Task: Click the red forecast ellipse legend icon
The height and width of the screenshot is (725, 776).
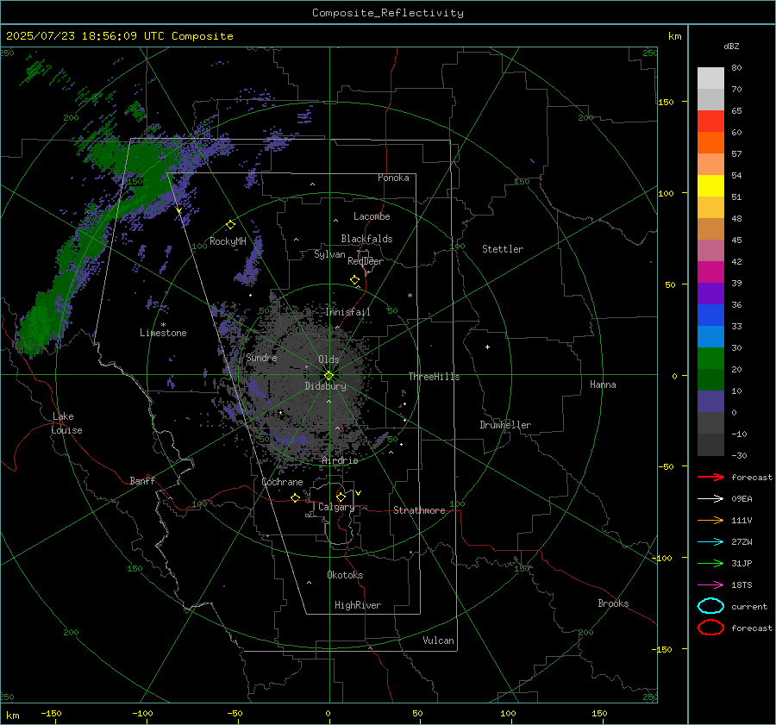Action: click(710, 628)
